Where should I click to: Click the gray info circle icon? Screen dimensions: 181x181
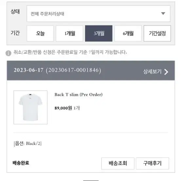tap(9, 53)
